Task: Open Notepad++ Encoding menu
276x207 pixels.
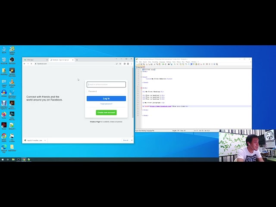Action: pos(155,62)
